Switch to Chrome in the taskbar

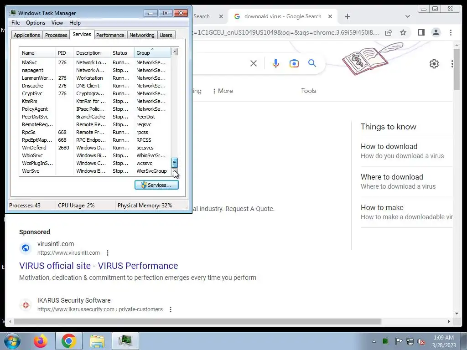pos(69,341)
